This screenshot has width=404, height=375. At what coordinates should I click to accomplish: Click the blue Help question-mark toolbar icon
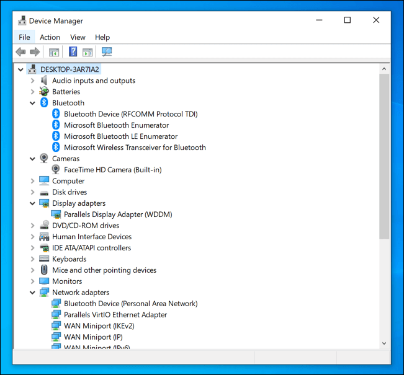73,51
